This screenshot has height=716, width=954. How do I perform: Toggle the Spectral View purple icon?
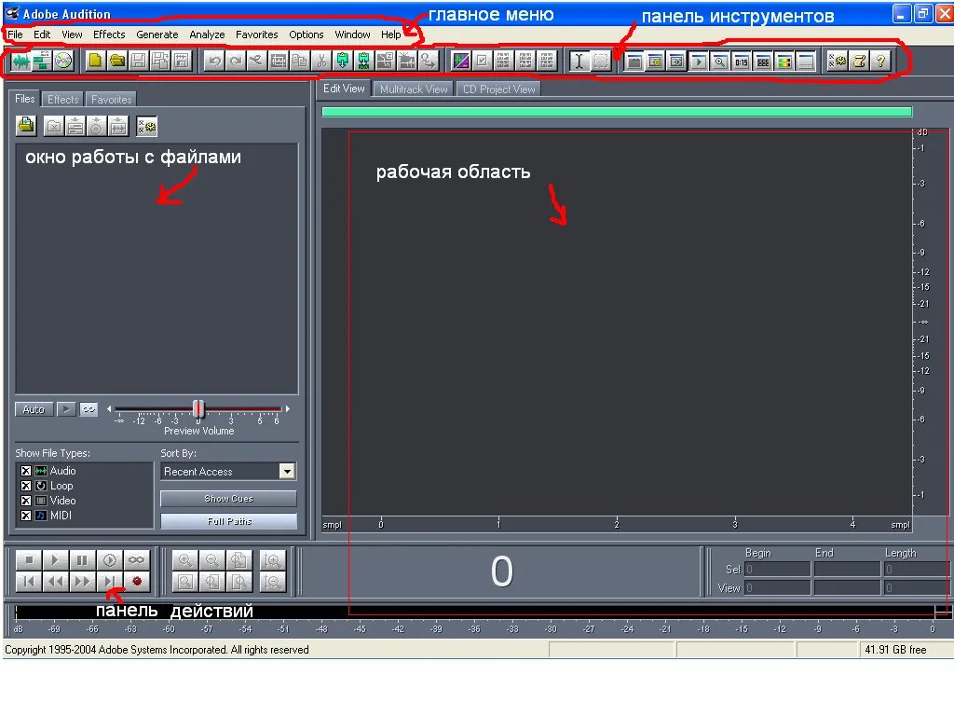461,61
